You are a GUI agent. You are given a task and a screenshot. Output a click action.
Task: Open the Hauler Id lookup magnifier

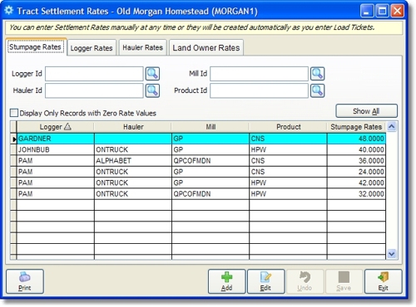pos(152,90)
